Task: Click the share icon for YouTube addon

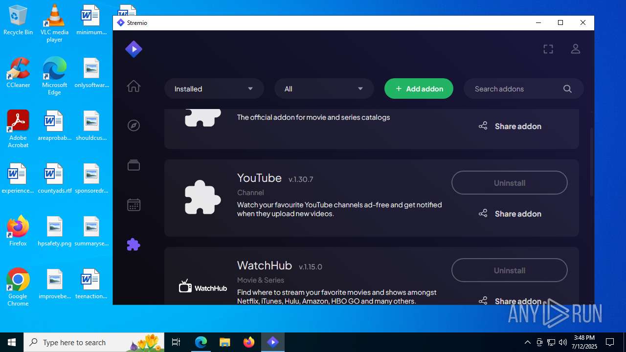Action: click(x=483, y=213)
